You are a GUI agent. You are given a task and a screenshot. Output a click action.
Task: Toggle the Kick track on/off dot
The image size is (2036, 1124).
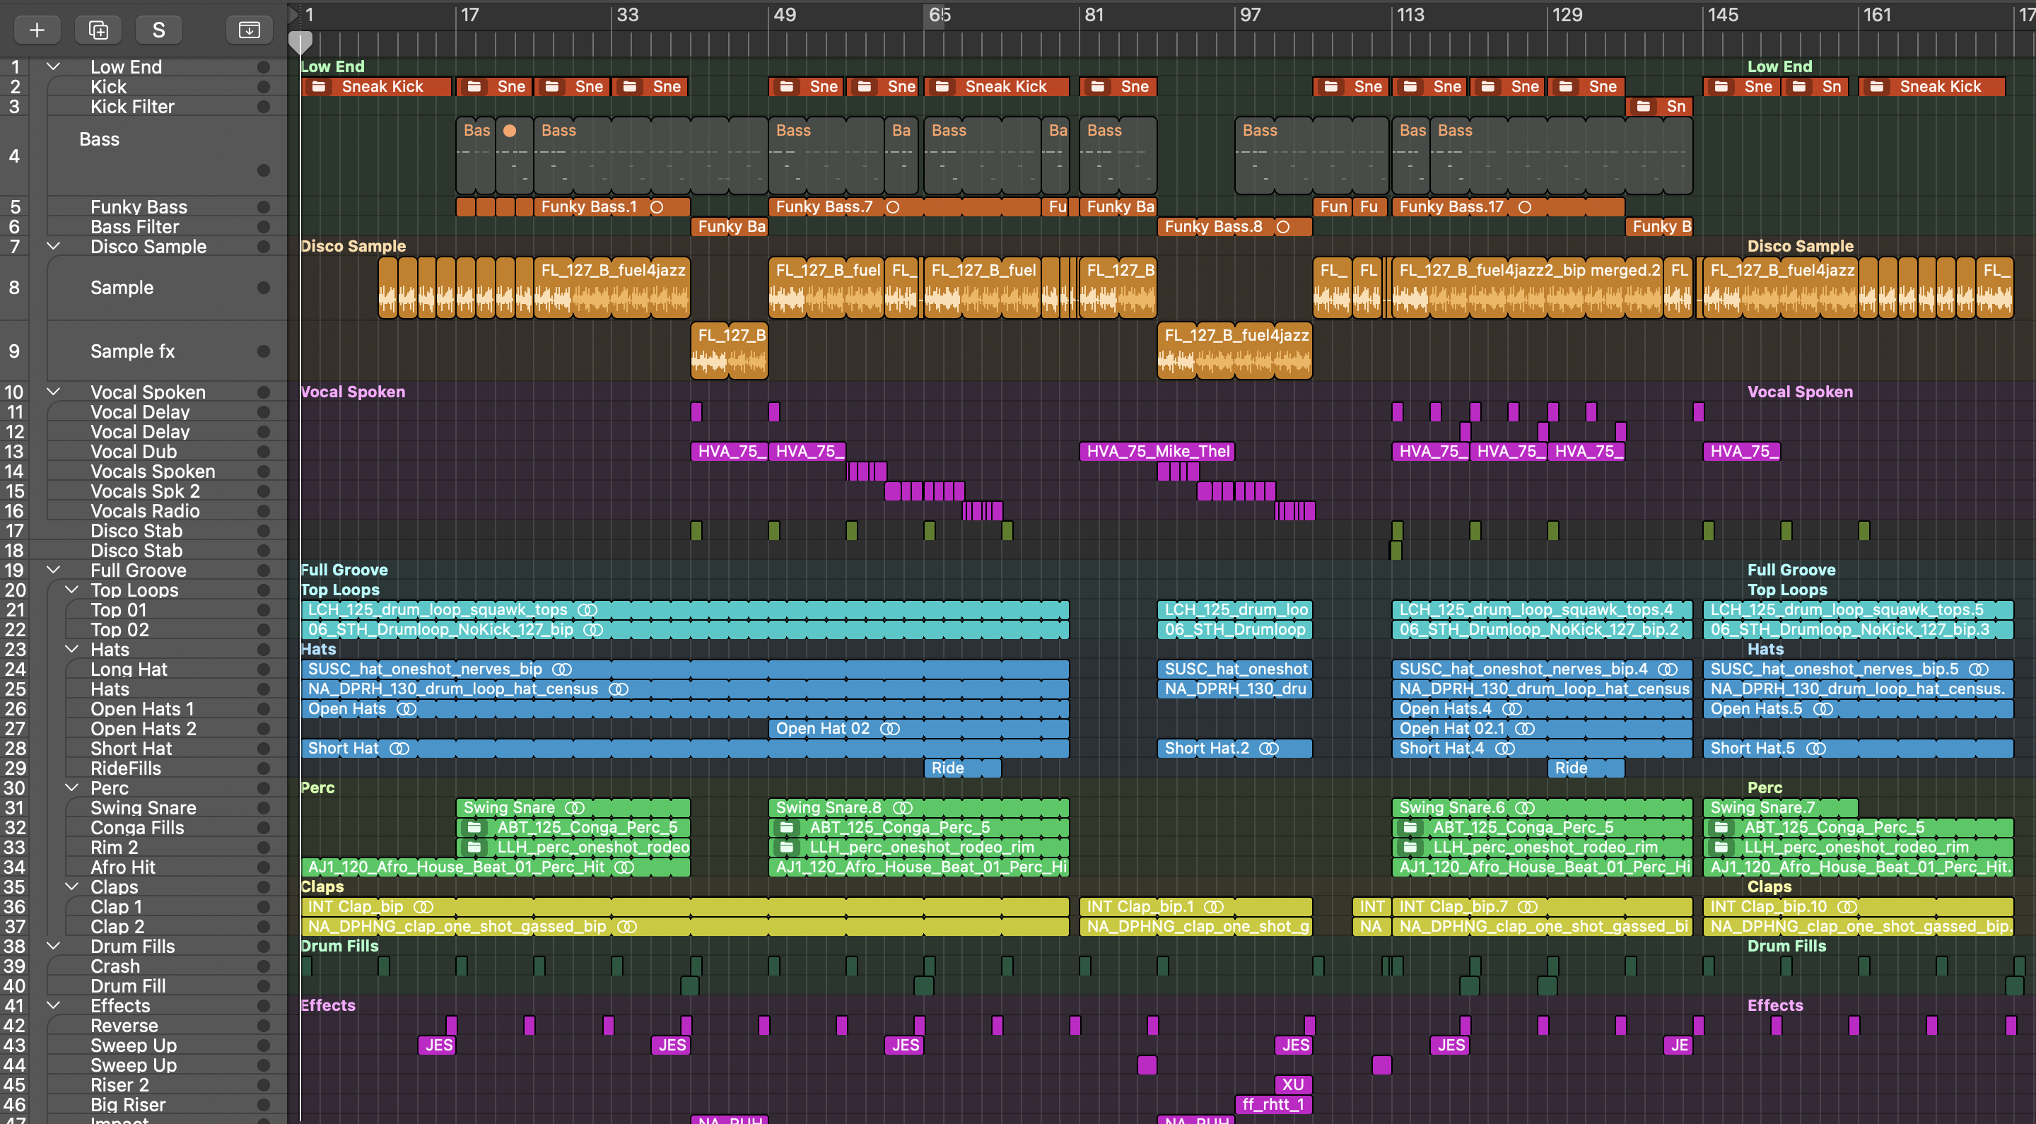[264, 87]
